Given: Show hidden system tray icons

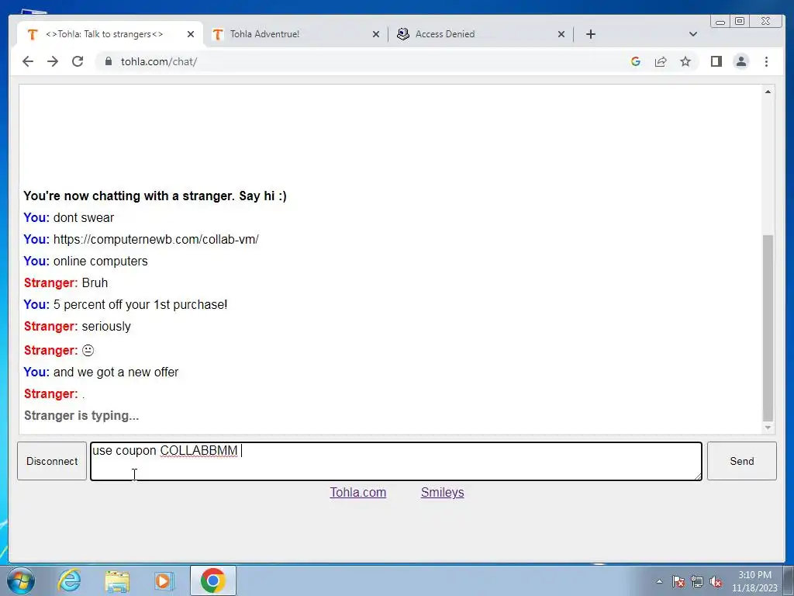Looking at the screenshot, I should pyautogui.click(x=659, y=581).
